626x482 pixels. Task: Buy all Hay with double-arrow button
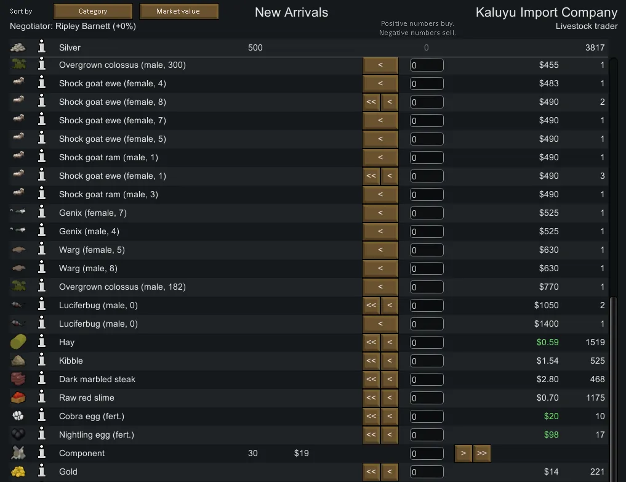tap(371, 342)
